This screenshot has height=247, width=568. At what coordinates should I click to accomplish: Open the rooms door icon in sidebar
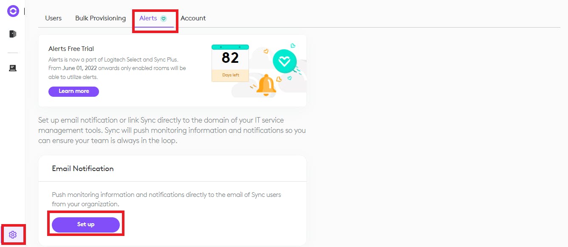tap(13, 34)
